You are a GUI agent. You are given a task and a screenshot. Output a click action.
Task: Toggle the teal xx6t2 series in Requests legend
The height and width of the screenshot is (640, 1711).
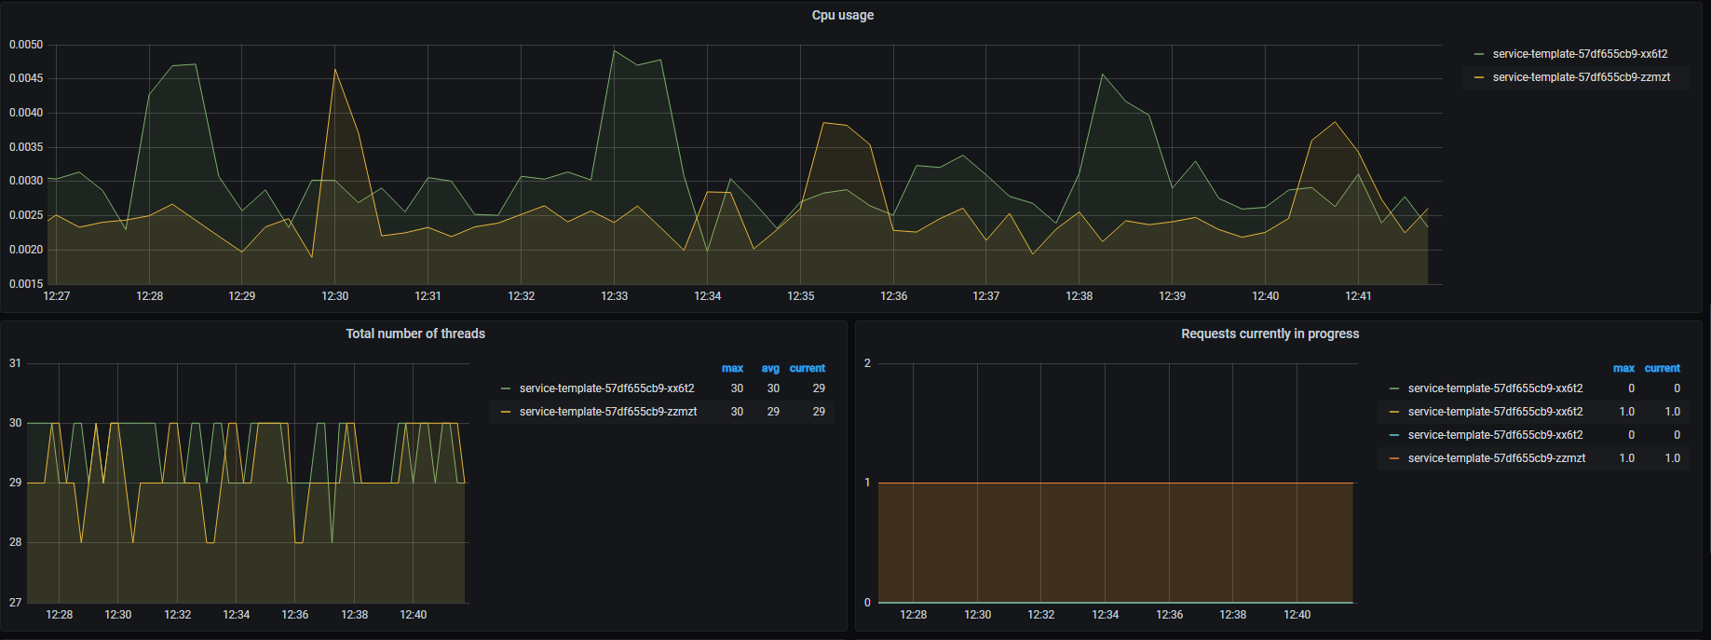tap(1495, 435)
